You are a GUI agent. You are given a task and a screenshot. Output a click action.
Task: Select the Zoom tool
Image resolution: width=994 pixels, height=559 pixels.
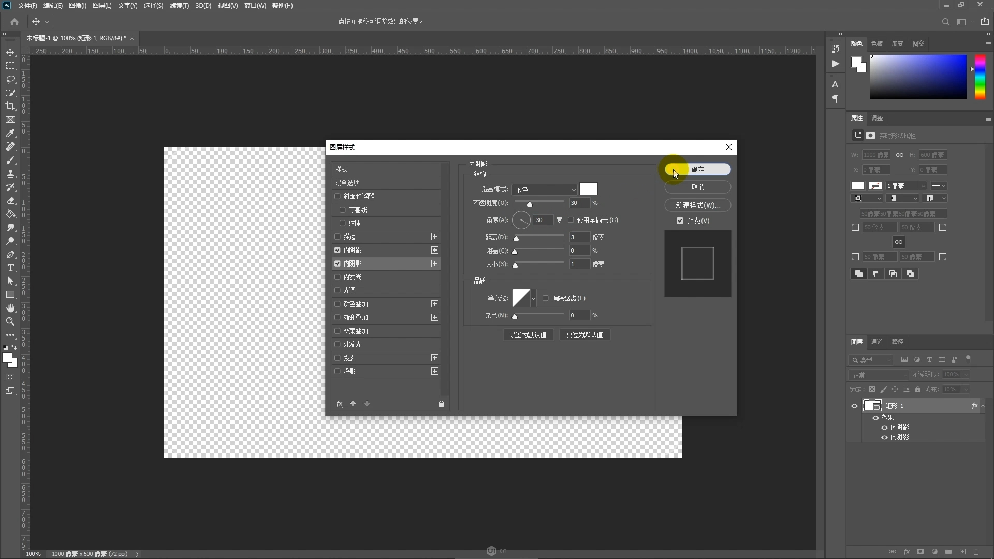coord(10,321)
